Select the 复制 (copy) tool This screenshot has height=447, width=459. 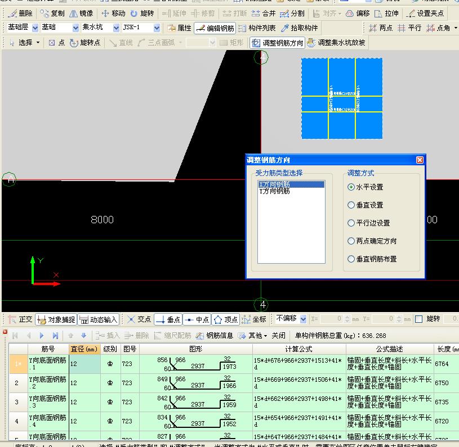52,13
